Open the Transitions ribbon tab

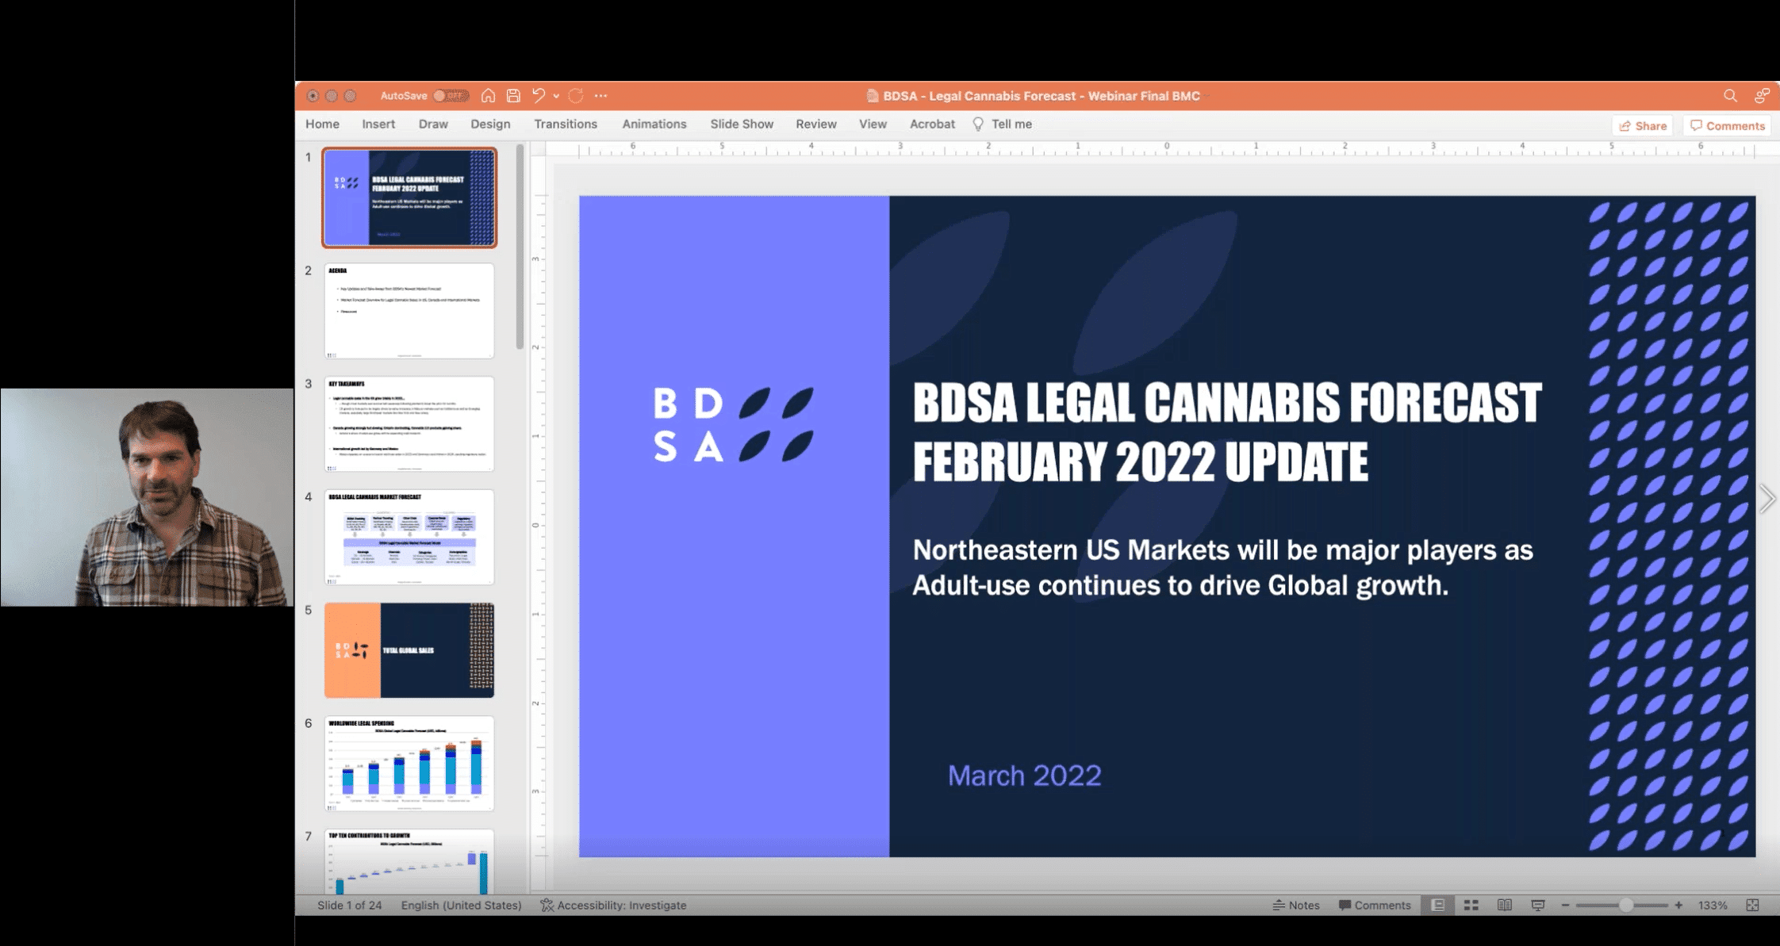click(565, 124)
